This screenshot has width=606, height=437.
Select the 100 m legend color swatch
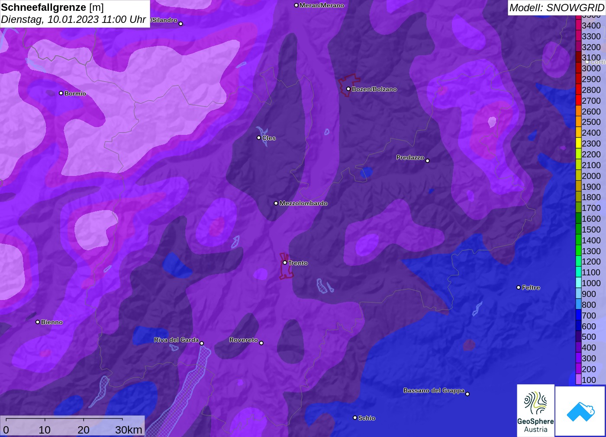[x=578, y=380]
